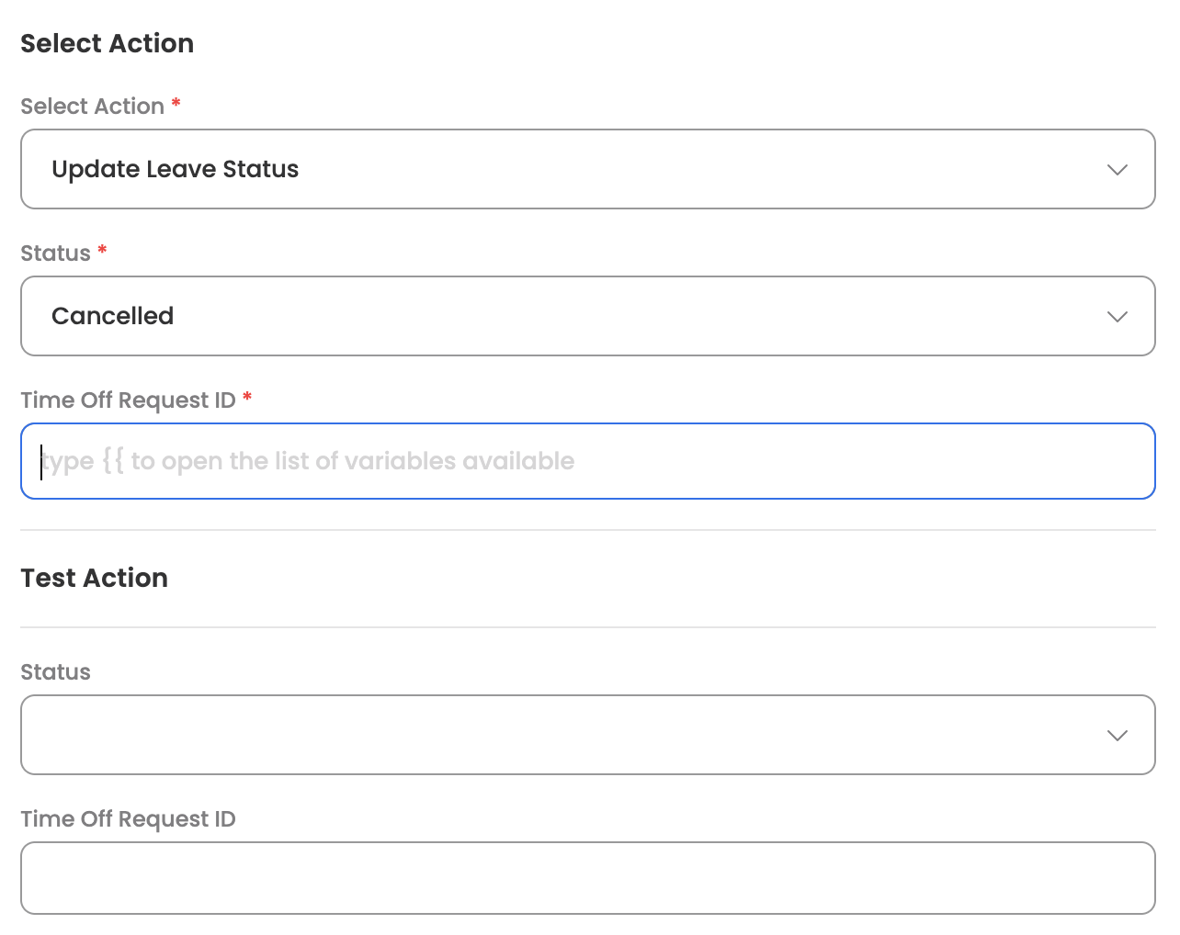
Task: Click red asterisk beside the first Status label
Action: (x=102, y=250)
